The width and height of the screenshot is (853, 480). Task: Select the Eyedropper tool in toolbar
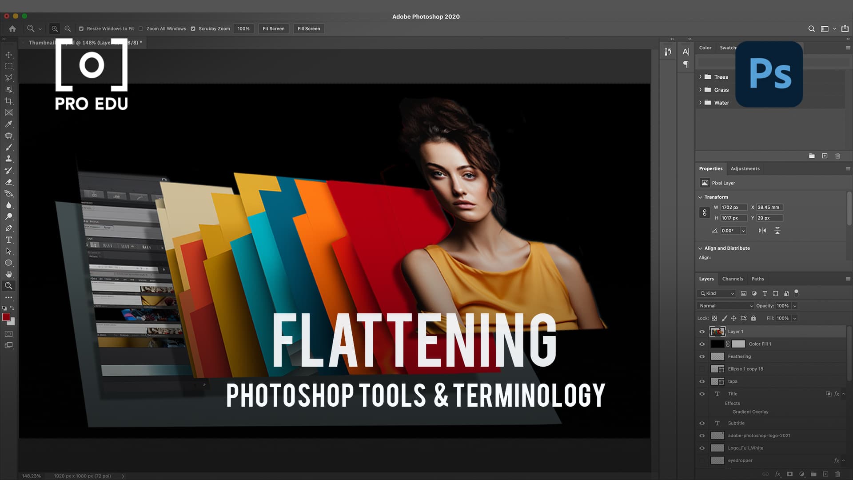pos(8,124)
